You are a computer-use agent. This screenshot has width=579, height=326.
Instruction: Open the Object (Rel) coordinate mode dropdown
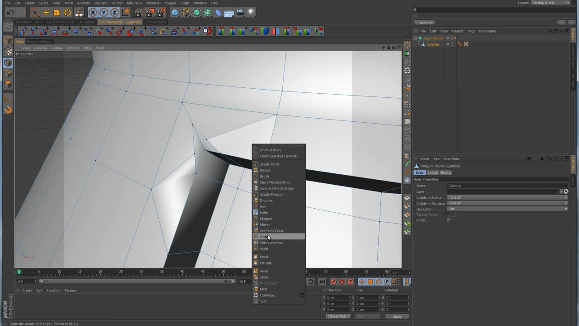click(338, 316)
